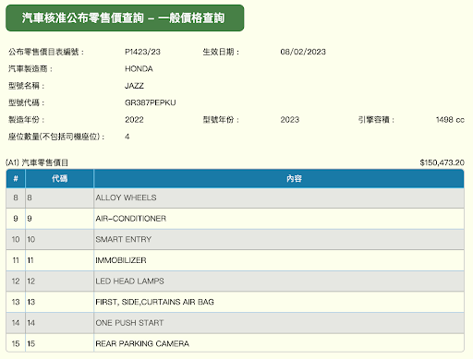Click the effective date 08/02/2023
473x359 pixels.
click(x=303, y=52)
